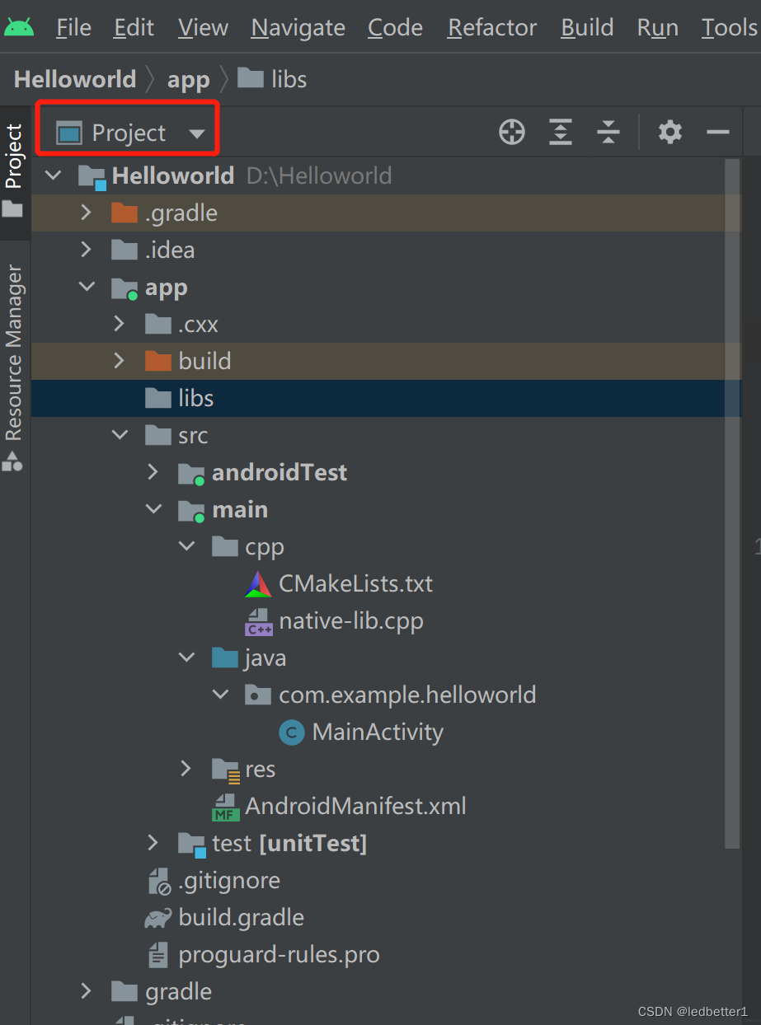This screenshot has height=1025, width=761.
Task: Click app in the breadcrumb path
Action: pyautogui.click(x=188, y=78)
